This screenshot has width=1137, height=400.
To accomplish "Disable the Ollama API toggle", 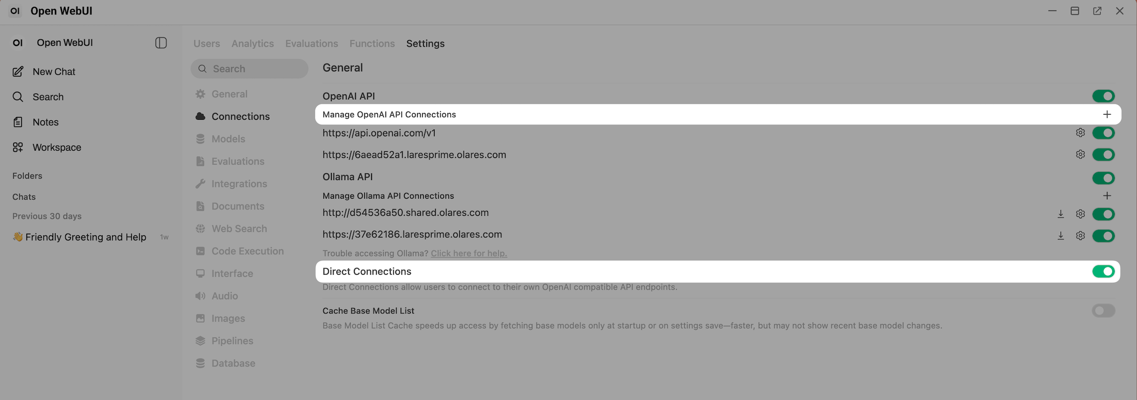I will click(x=1103, y=178).
